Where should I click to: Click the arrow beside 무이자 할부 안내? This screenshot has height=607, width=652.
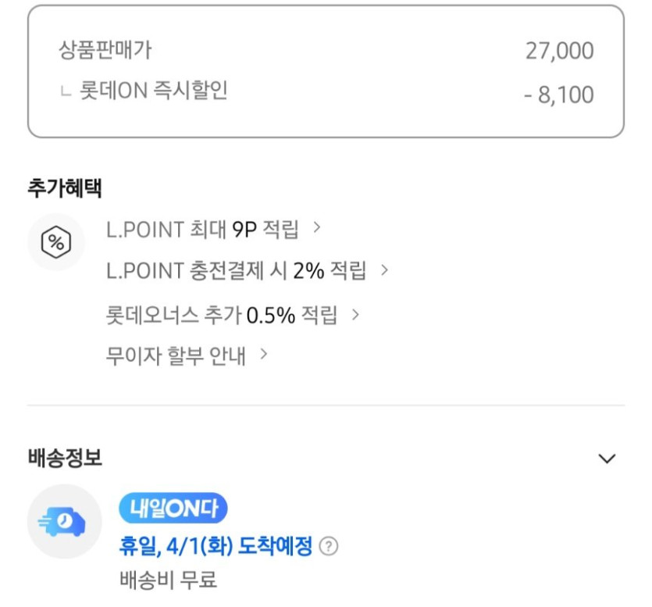(x=264, y=355)
